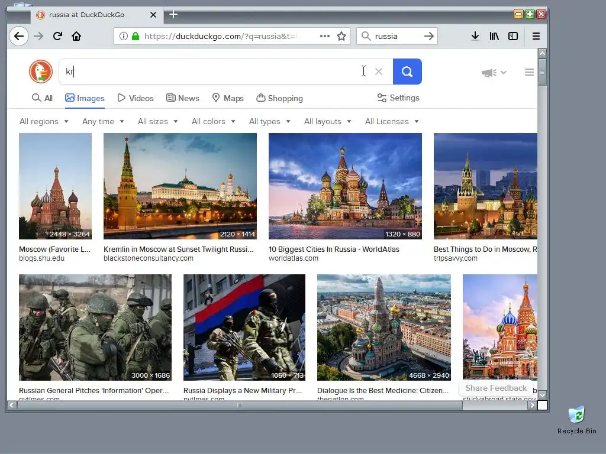Viewport: 606px width, 454px height.
Task: Click the vertical scrollbar thumb
Action: click(542, 72)
